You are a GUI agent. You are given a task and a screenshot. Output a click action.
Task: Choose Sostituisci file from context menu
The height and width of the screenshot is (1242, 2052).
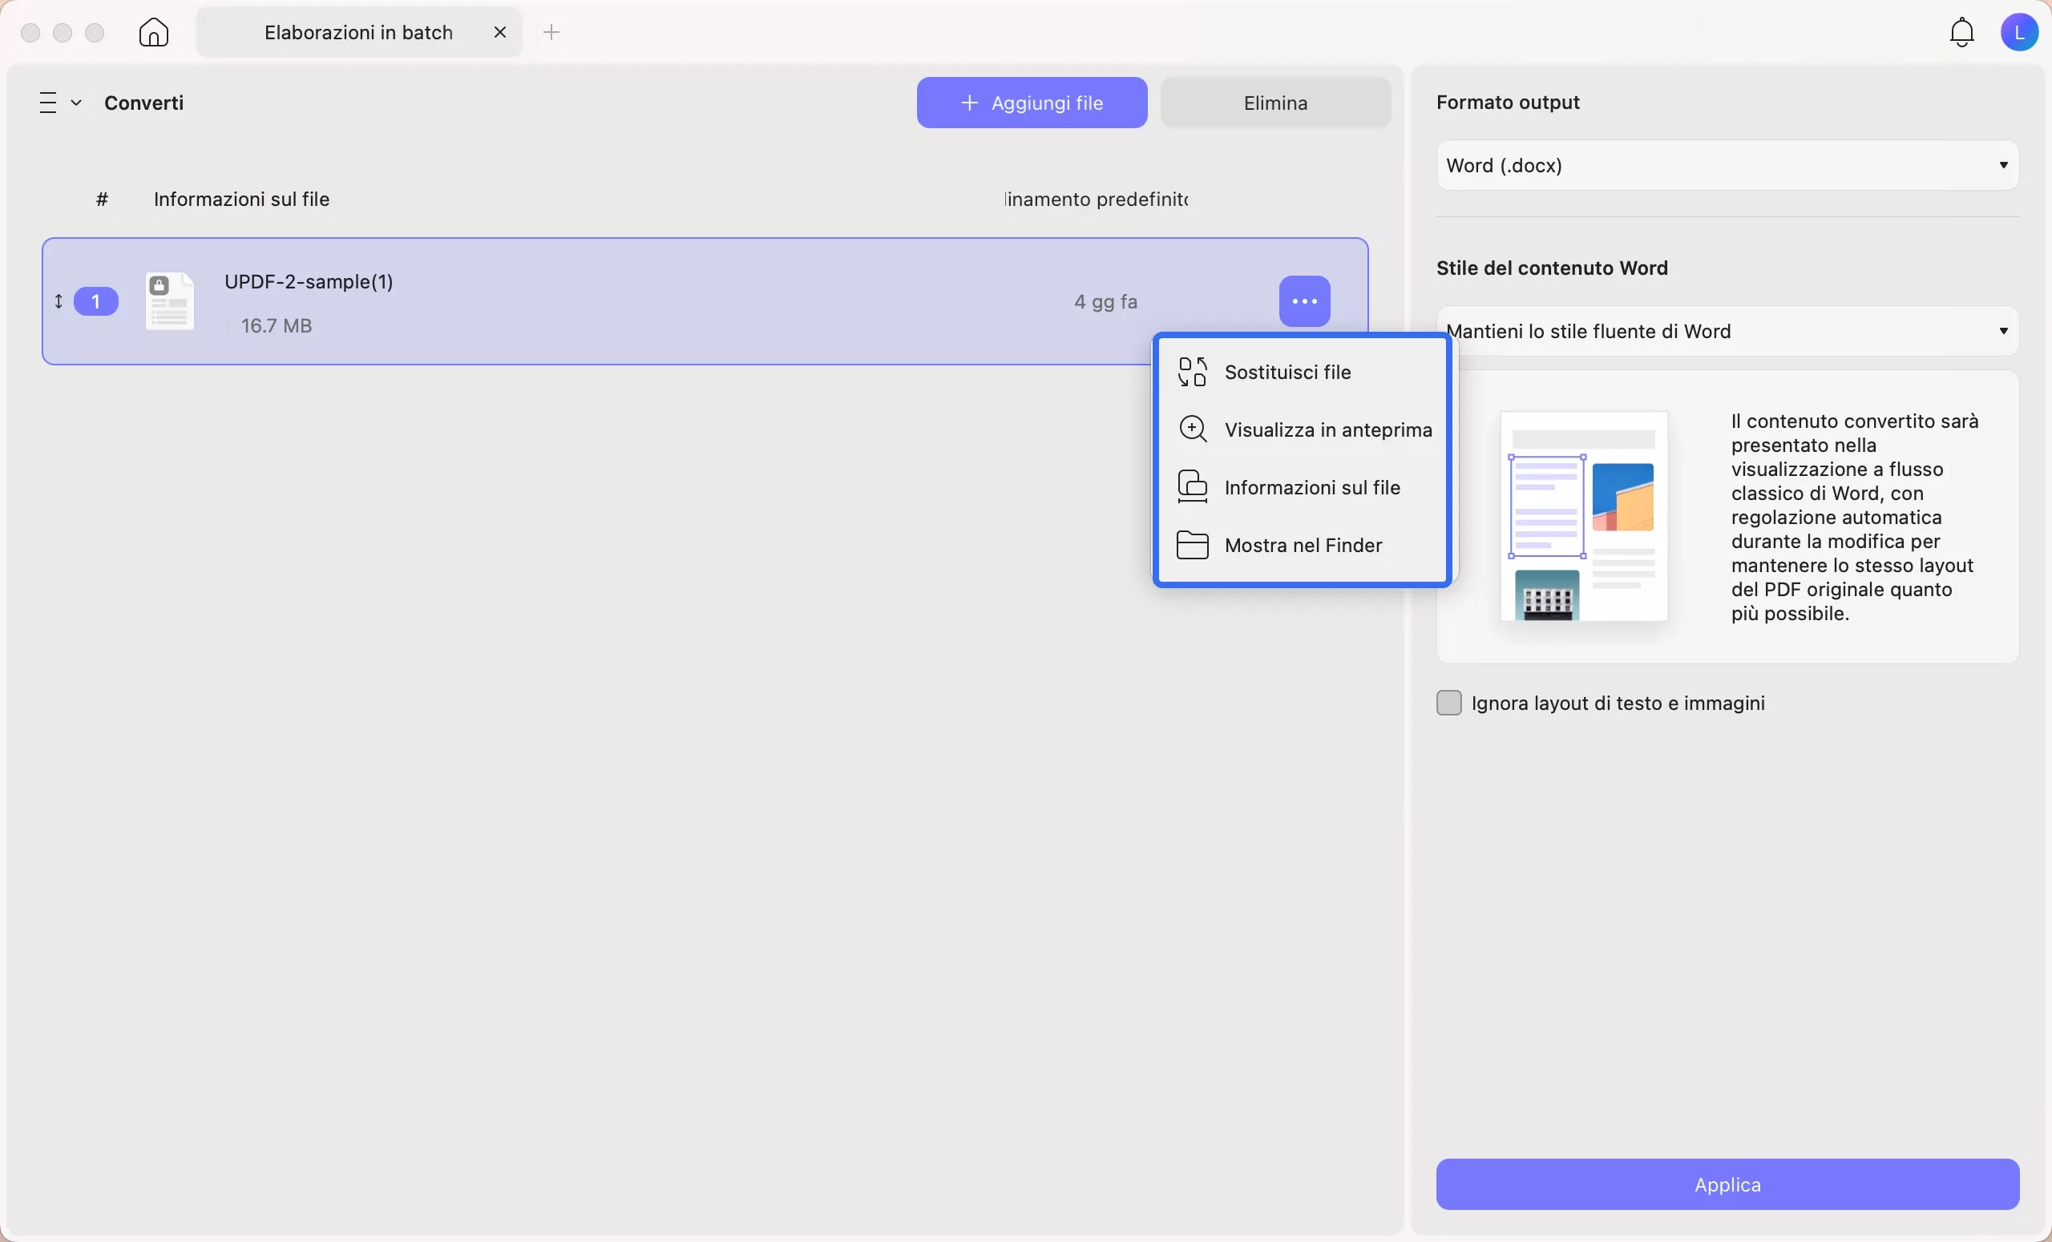click(x=1287, y=372)
